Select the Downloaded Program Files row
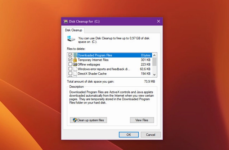 coord(114,55)
